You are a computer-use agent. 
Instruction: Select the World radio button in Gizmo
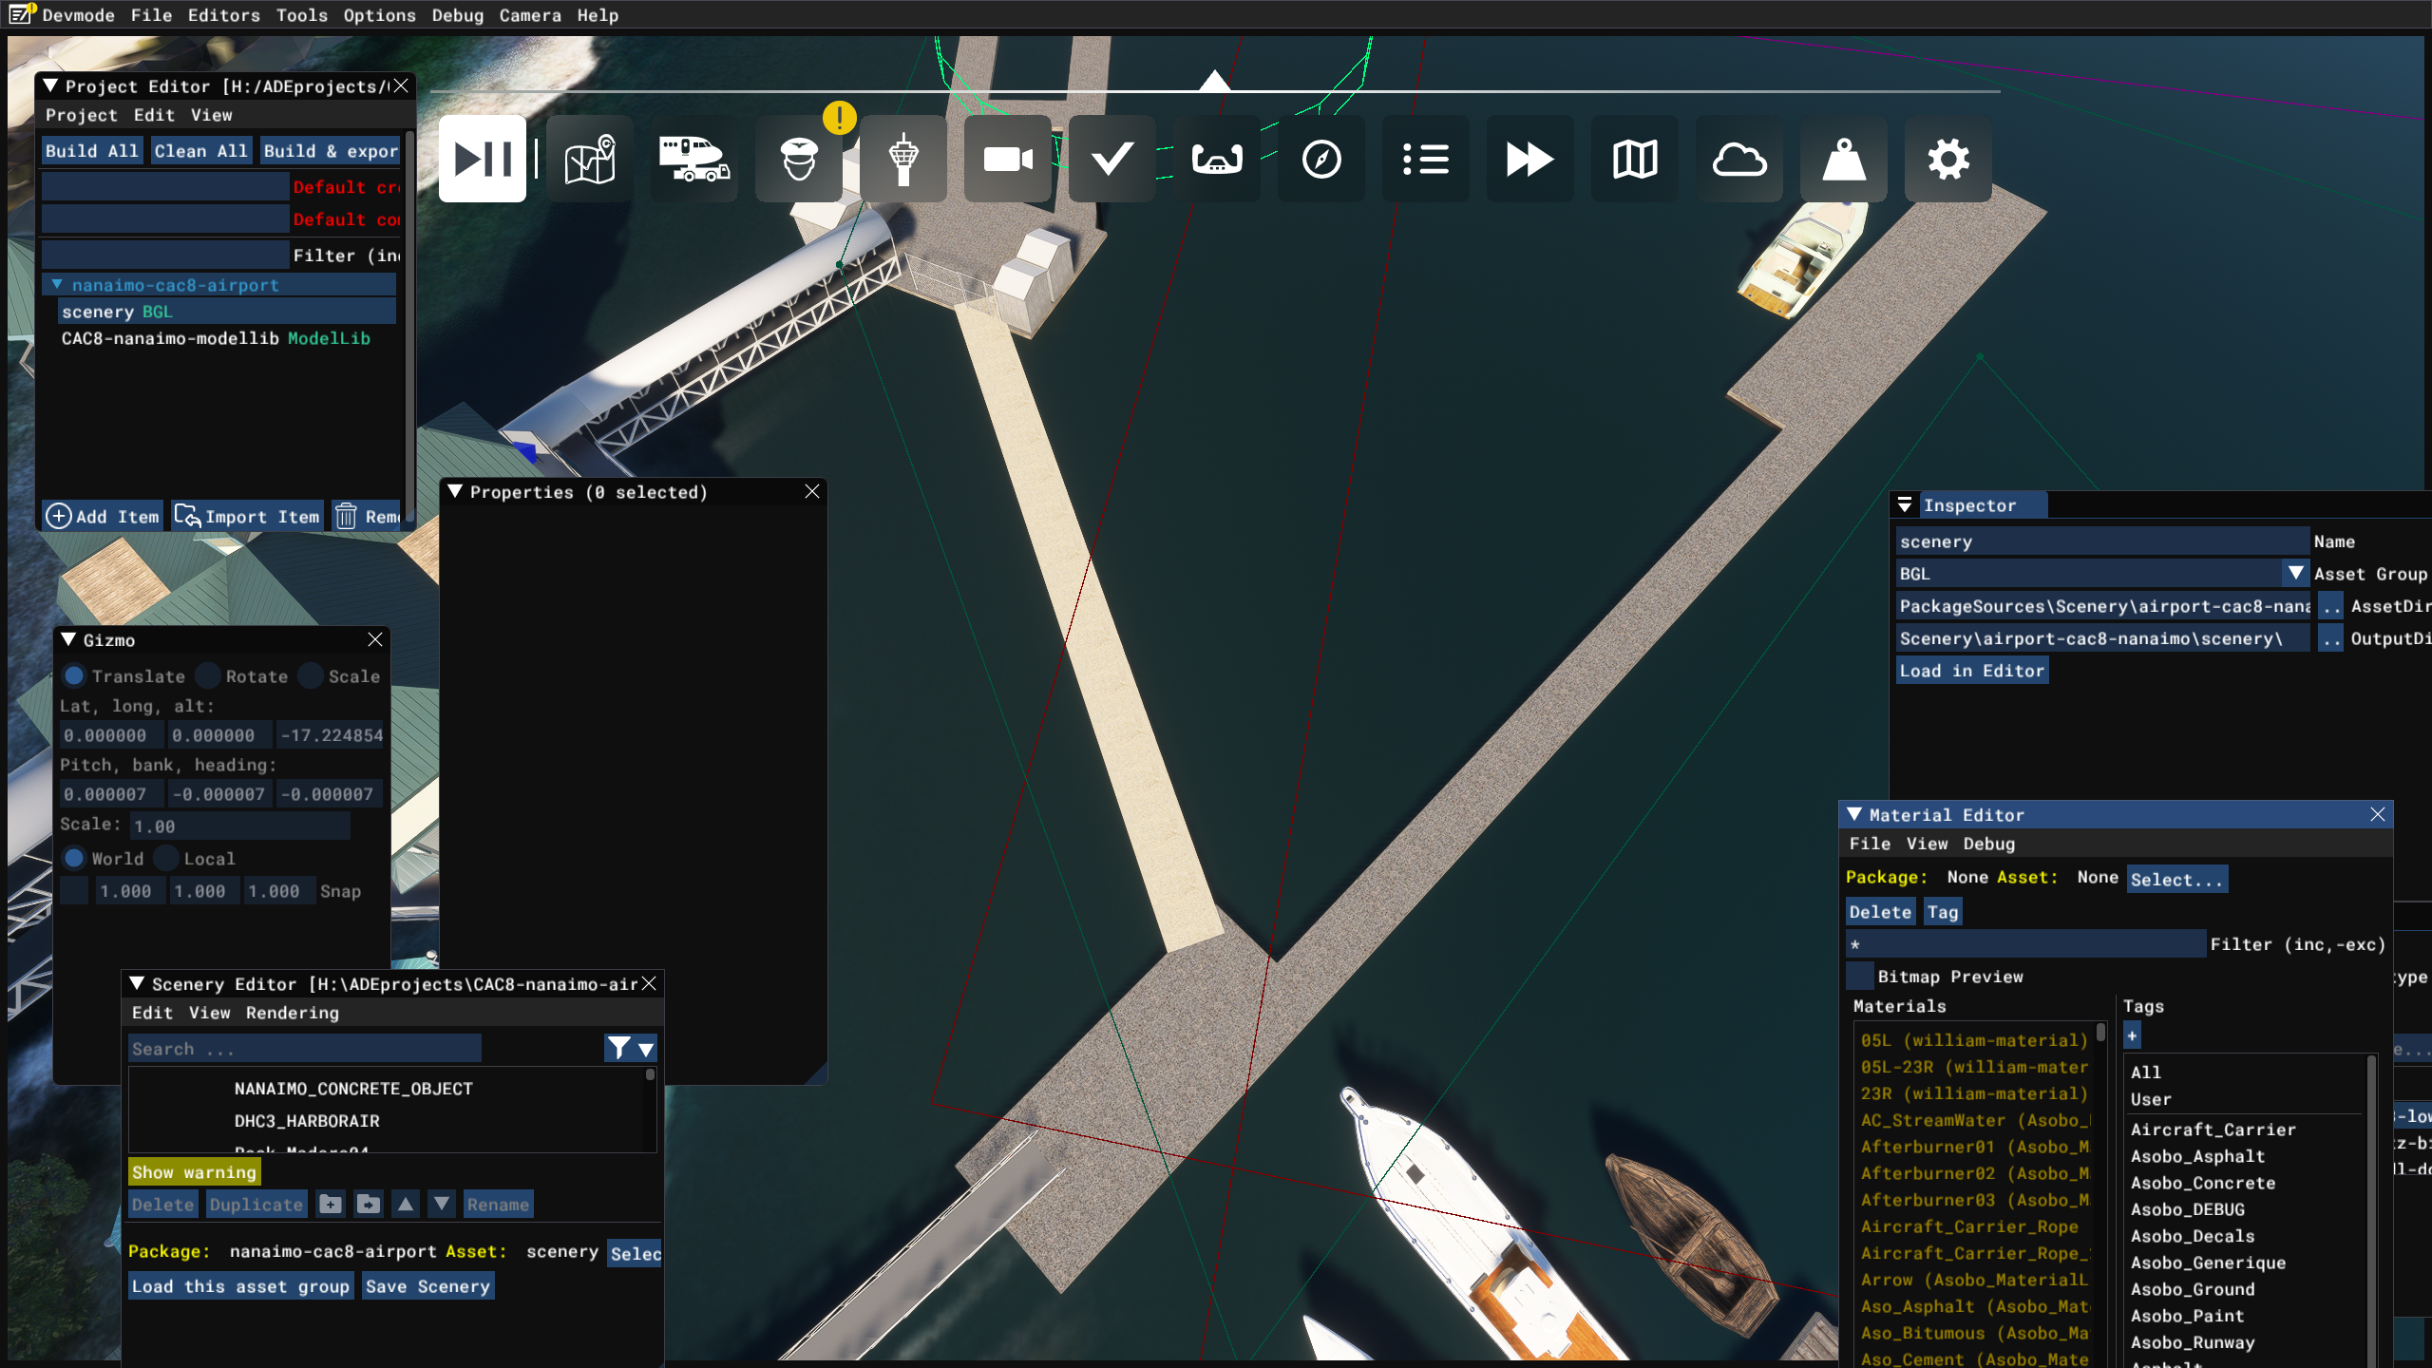click(x=73, y=858)
